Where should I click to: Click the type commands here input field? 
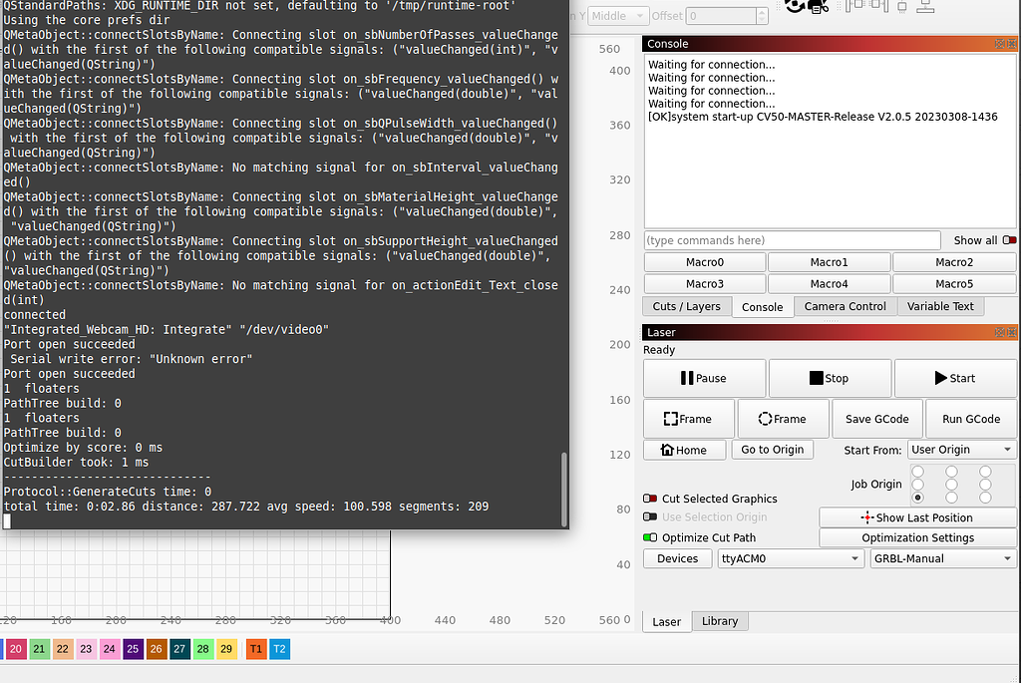[x=792, y=239]
